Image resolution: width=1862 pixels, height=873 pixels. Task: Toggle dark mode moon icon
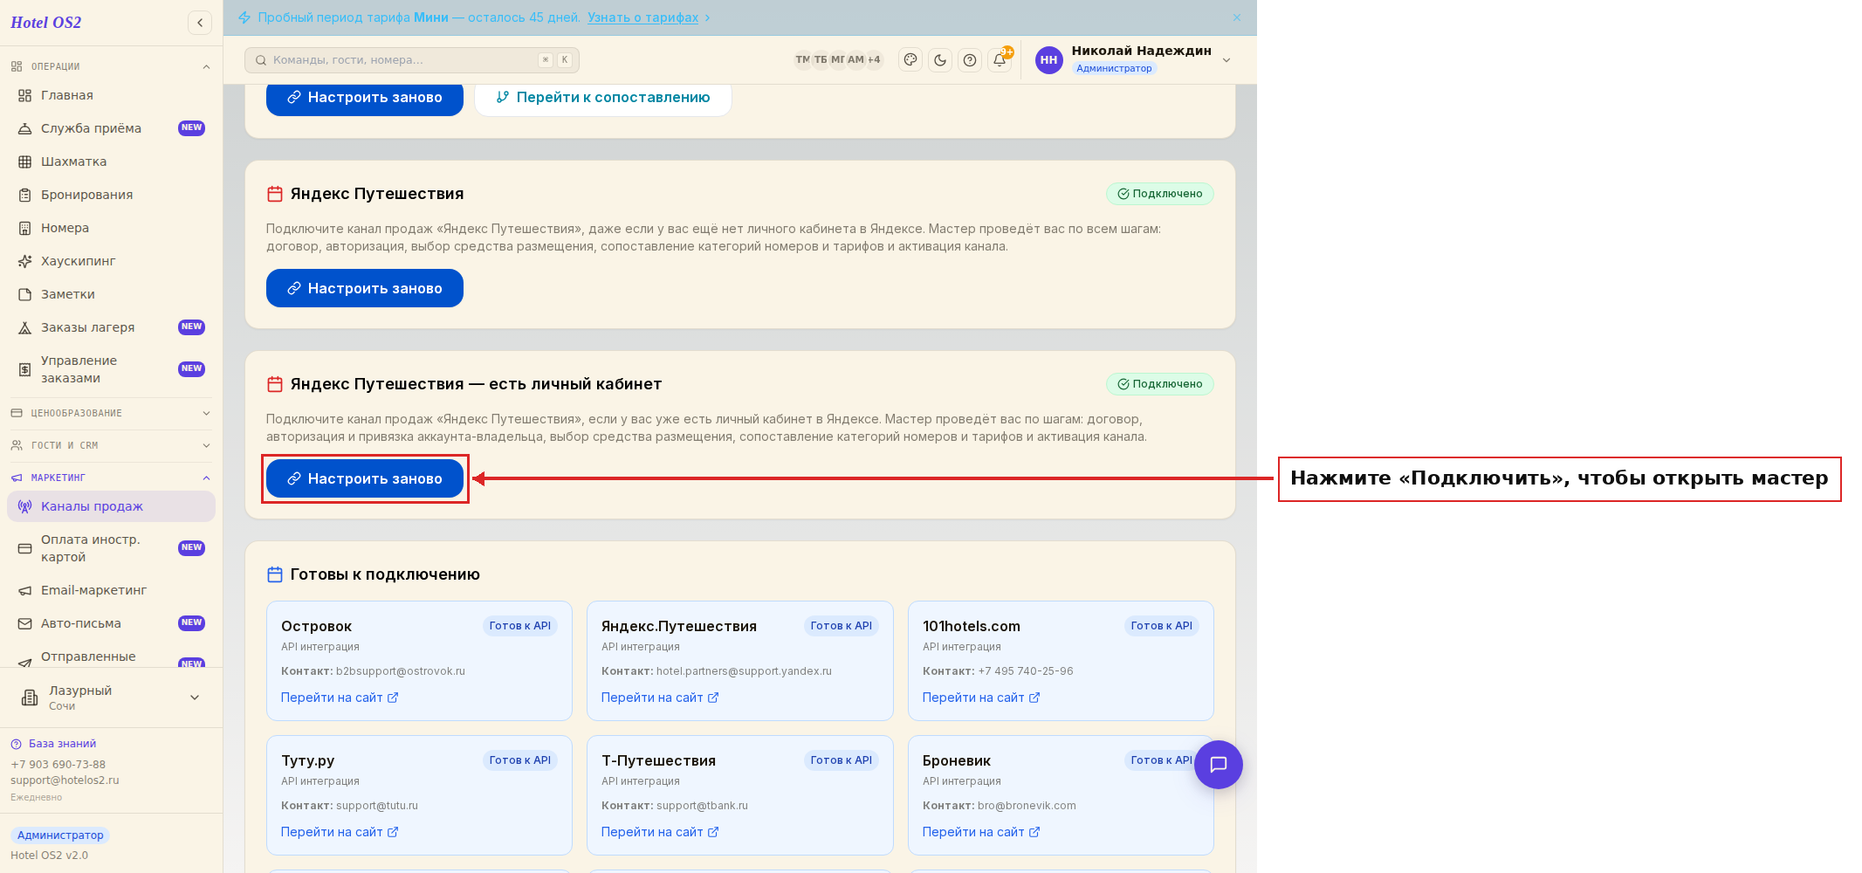coord(940,60)
